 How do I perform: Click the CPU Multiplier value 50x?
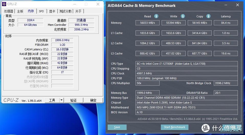tap(148, 83)
